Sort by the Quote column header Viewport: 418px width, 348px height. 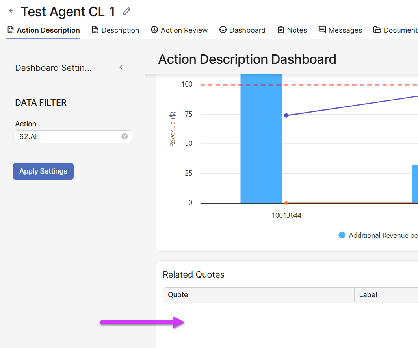coord(178,295)
